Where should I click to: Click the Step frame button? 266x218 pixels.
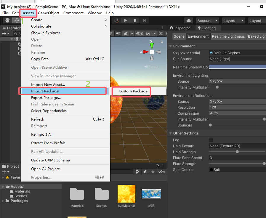pyautogui.click(x=145, y=20)
